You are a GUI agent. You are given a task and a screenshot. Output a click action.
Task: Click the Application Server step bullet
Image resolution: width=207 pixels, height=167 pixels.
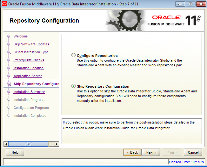click(9, 76)
